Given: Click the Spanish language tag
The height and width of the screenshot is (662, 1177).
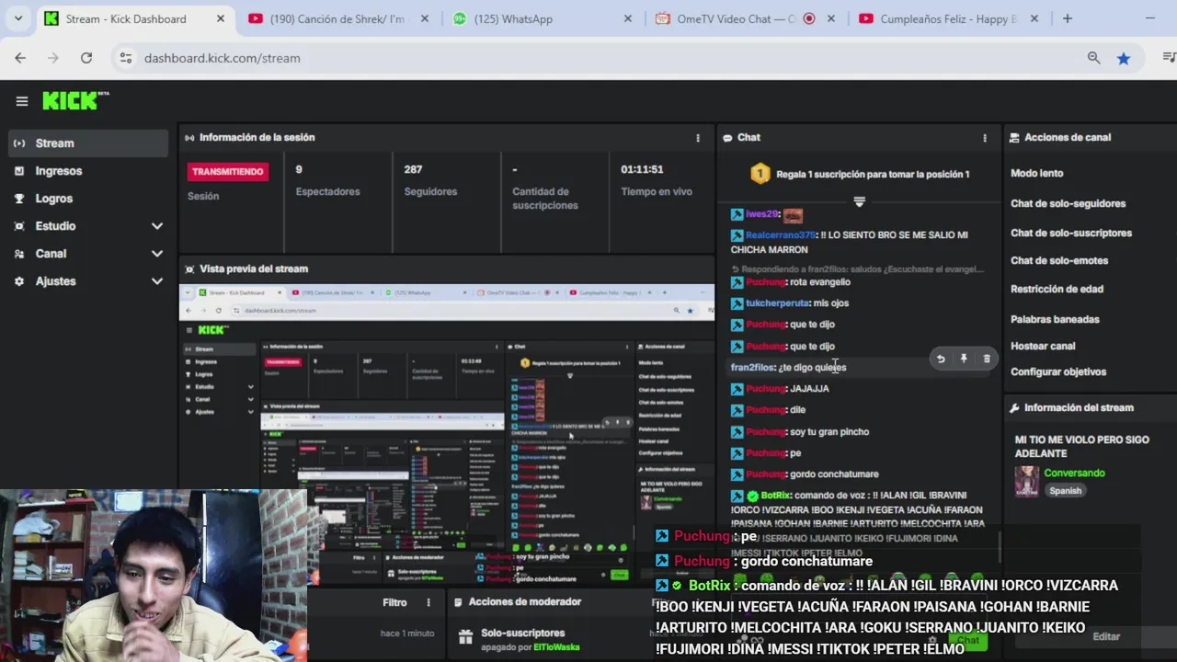Looking at the screenshot, I should coord(1066,491).
